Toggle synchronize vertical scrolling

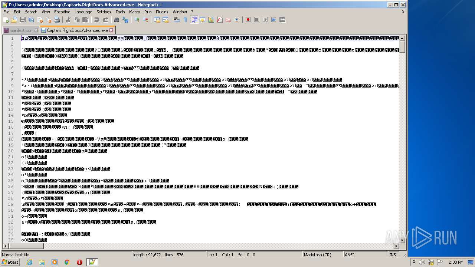157,20
